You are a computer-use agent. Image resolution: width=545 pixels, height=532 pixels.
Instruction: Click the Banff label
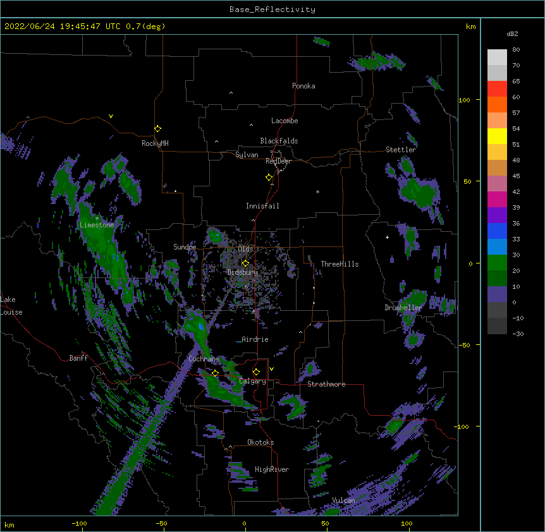click(x=78, y=358)
